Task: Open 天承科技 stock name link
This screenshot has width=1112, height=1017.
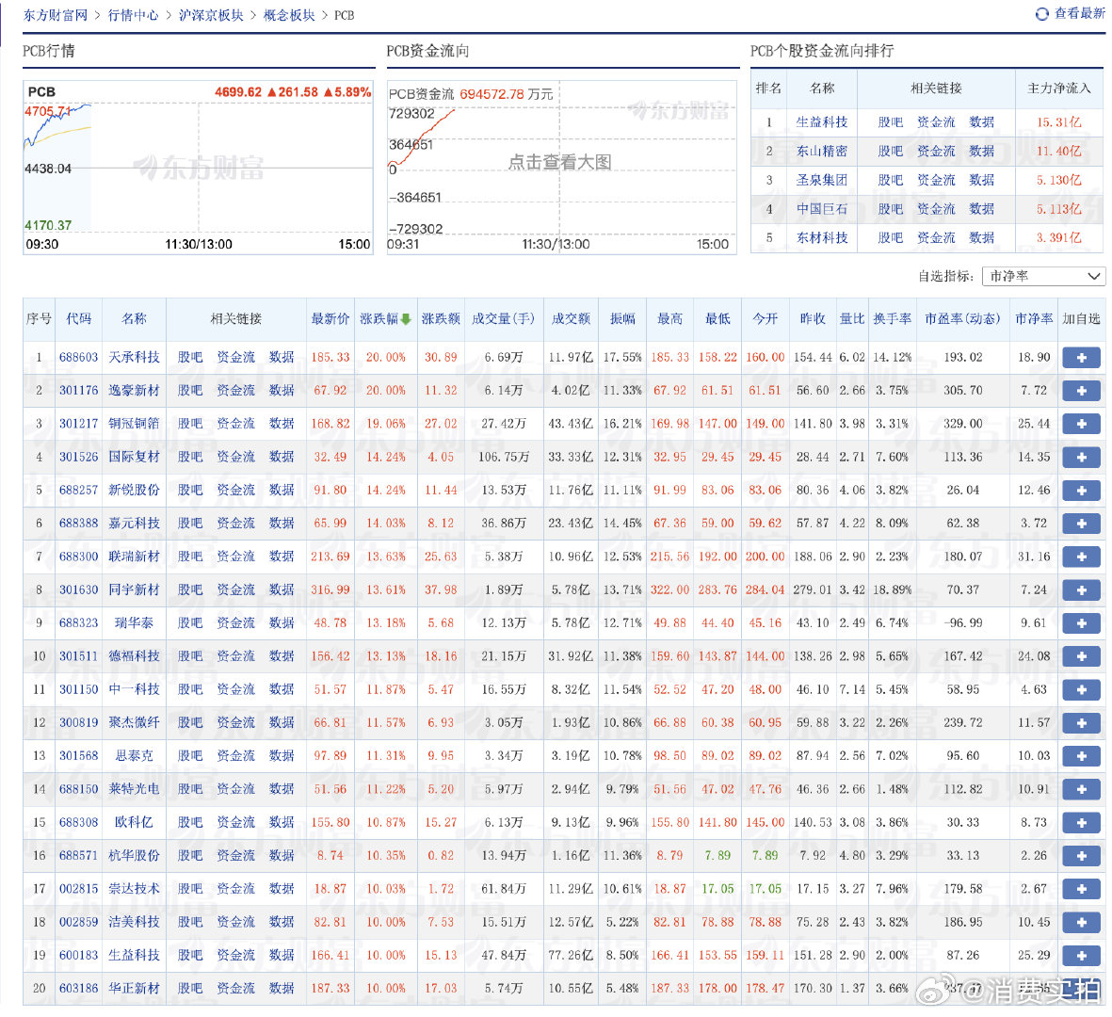Action: (134, 358)
